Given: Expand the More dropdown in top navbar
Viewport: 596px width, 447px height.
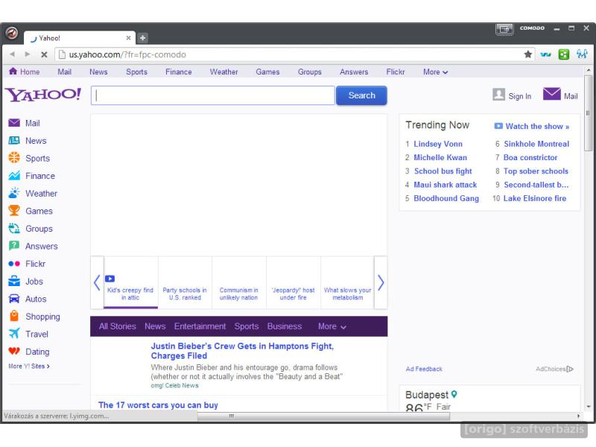Looking at the screenshot, I should [x=436, y=72].
